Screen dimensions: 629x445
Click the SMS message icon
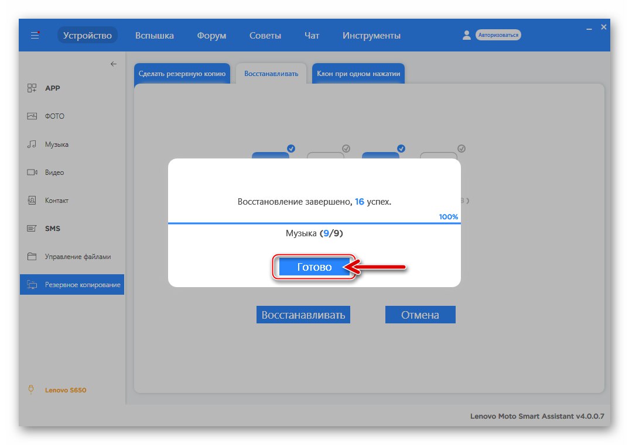32,228
